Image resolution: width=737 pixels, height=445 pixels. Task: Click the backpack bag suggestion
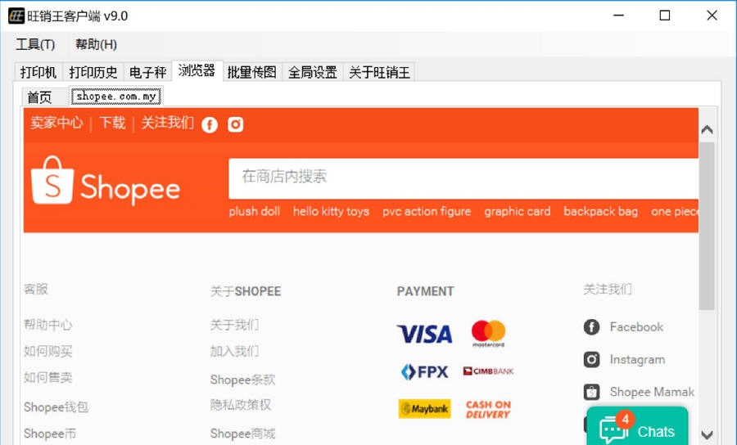point(601,212)
